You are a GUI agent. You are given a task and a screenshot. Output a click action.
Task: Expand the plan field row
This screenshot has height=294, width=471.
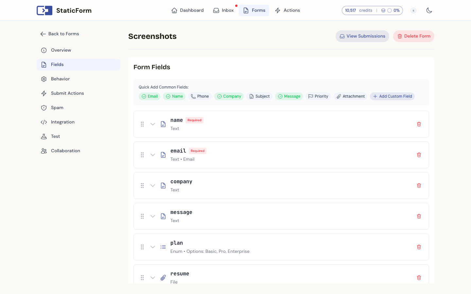(x=153, y=247)
